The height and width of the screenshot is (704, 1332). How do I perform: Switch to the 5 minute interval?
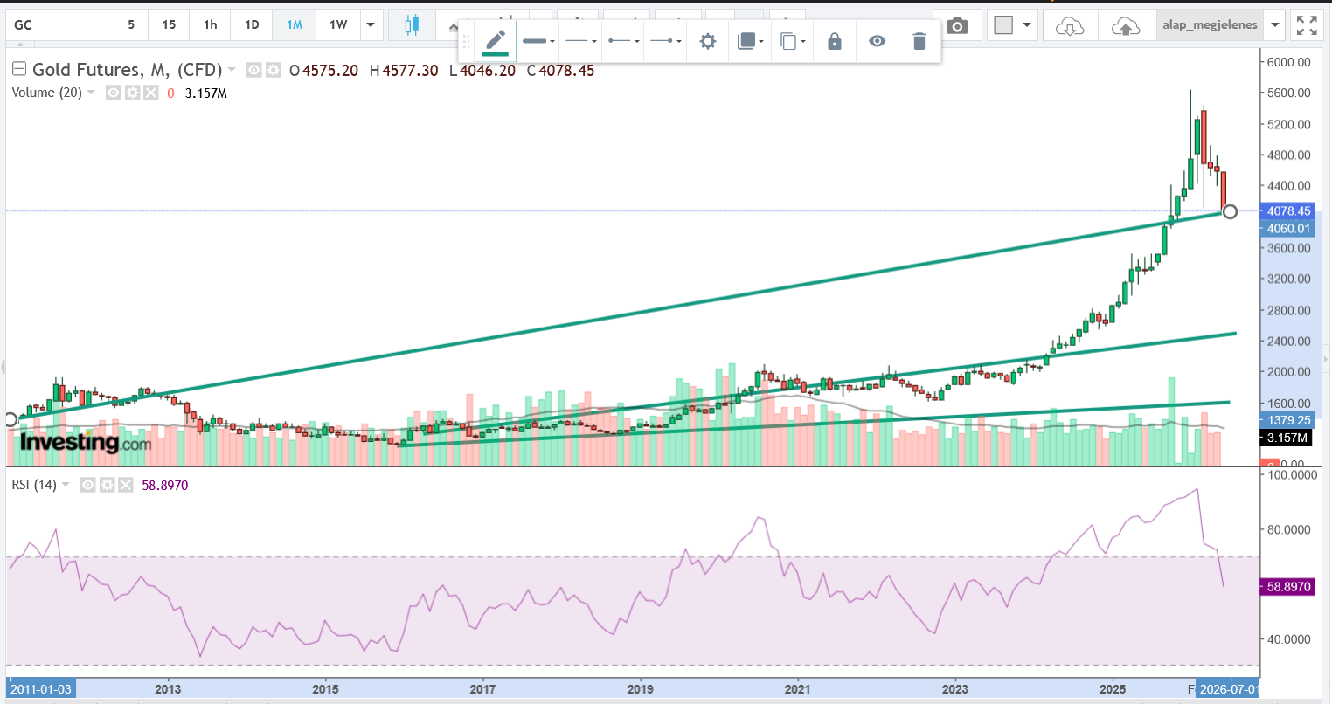[x=131, y=25]
